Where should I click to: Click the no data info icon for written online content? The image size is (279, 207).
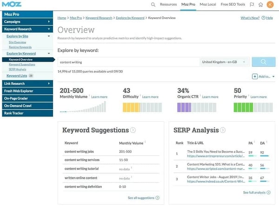[x=132, y=177]
